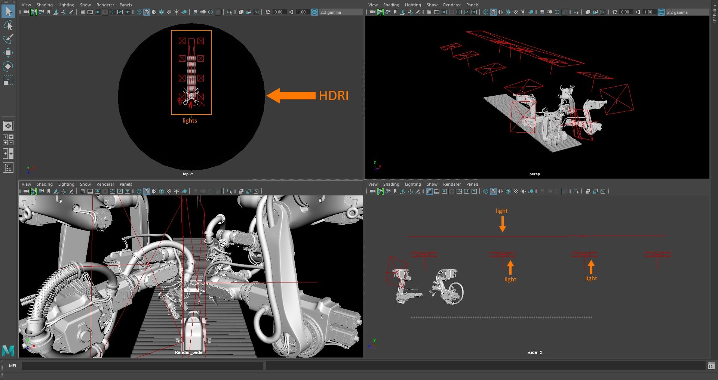This screenshot has width=718, height=380.
Task: Toggle Use All Lights in the persp viewport
Action: point(523,12)
